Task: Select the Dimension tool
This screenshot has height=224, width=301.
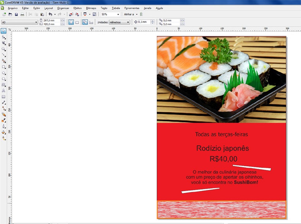Action: (3, 103)
